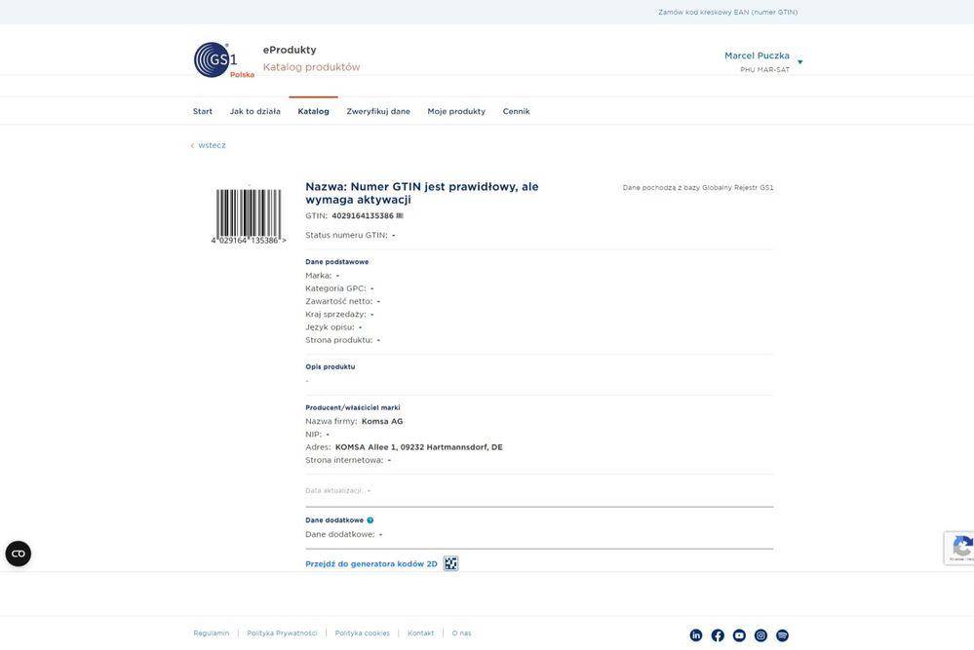Open the YouTube social link
This screenshot has height=650, width=974.
739,635
